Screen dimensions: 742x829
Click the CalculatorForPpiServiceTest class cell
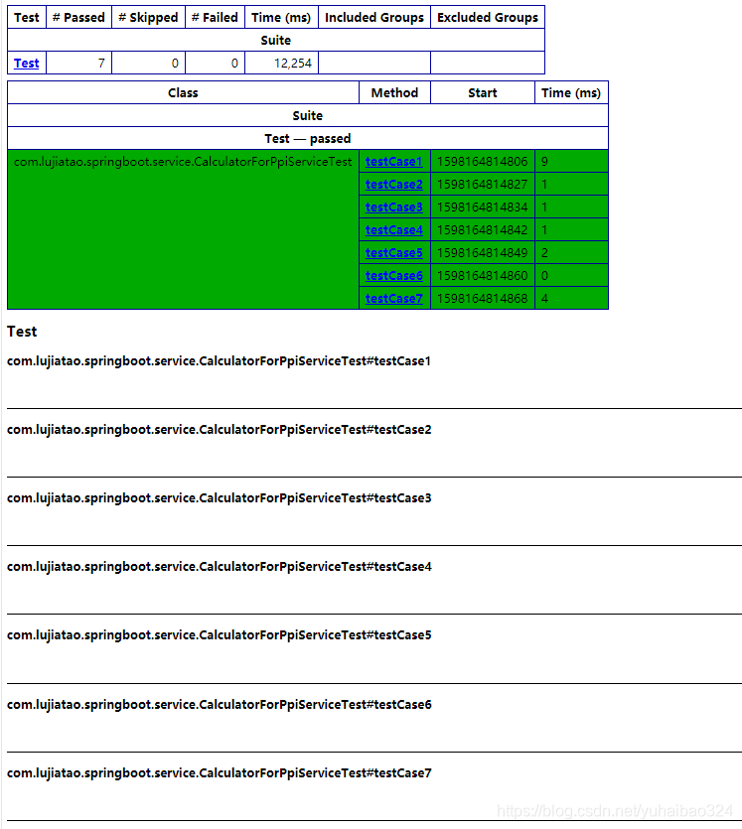click(x=183, y=229)
